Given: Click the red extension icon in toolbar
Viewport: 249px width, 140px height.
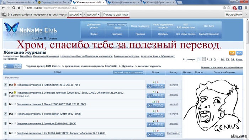Looking at the screenshot, I should 234,8.
